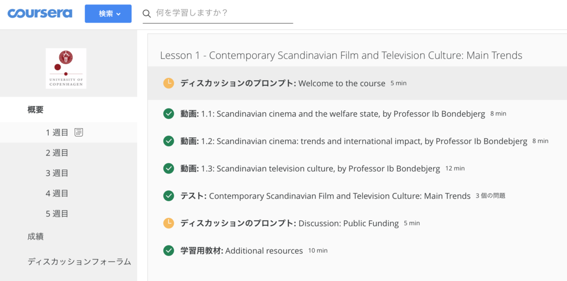Click the orange clock icon for Welcome to the course

click(168, 84)
